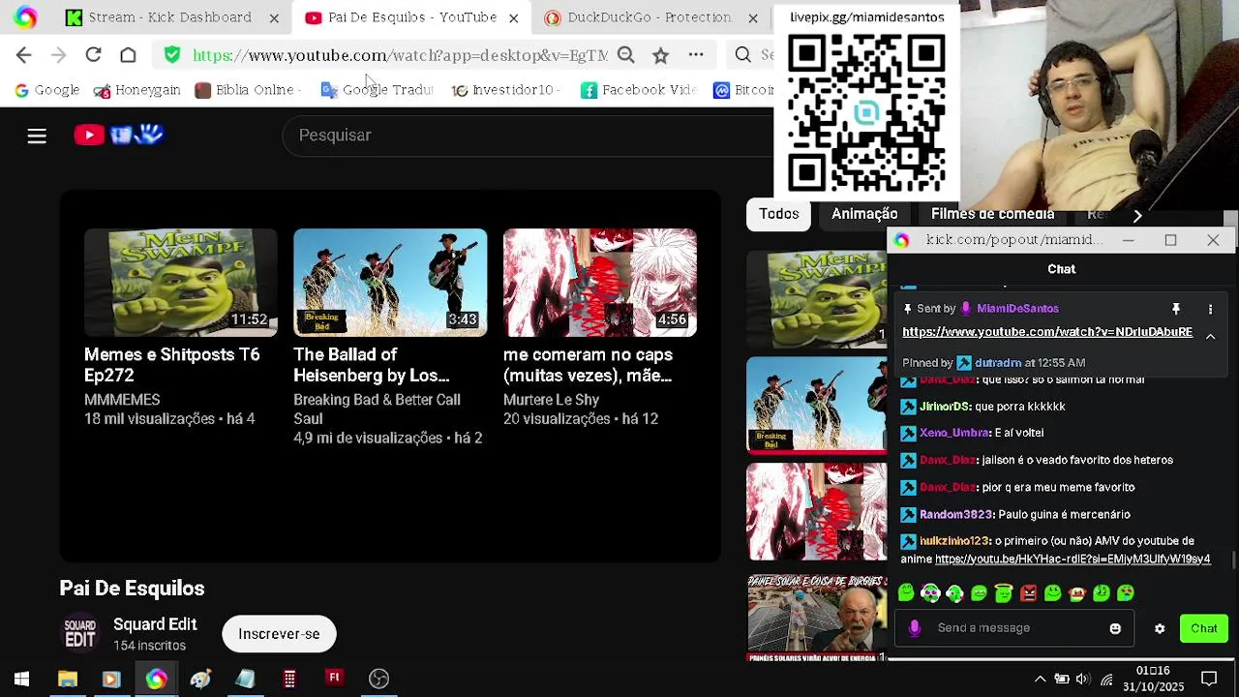Collapse the pinned message in Kick chat
Viewport: 1239px width, 697px height.
pos(1210,335)
